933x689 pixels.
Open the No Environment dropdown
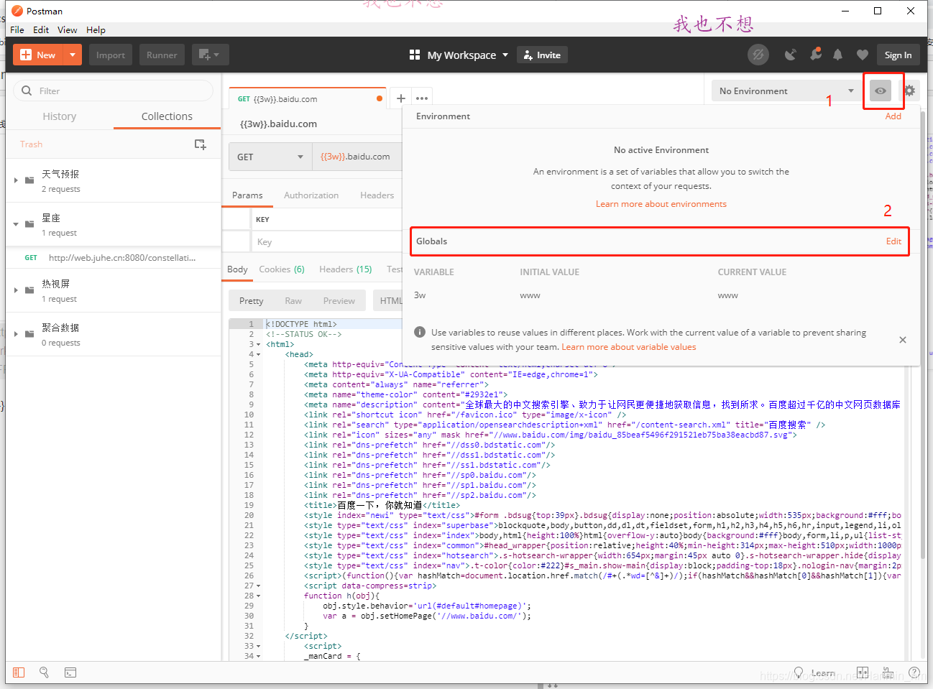click(x=786, y=91)
